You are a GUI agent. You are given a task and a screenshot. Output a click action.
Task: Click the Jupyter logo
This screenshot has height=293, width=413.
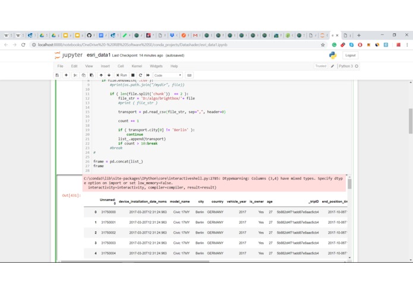(x=68, y=55)
